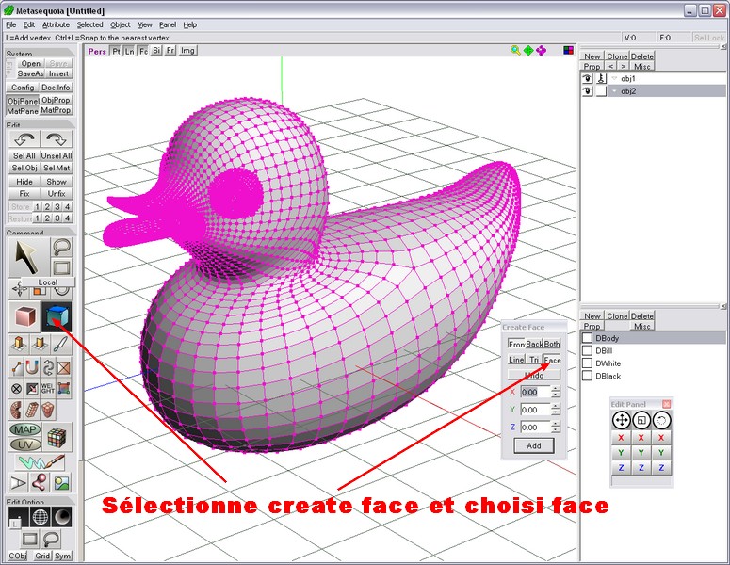Switch to Pers view tab
The width and height of the screenshot is (730, 565).
(97, 51)
